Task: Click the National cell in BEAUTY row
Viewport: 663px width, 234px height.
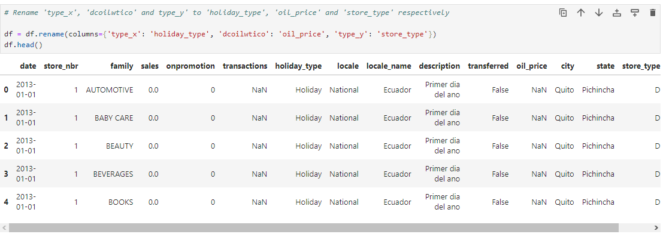Action: (344, 146)
